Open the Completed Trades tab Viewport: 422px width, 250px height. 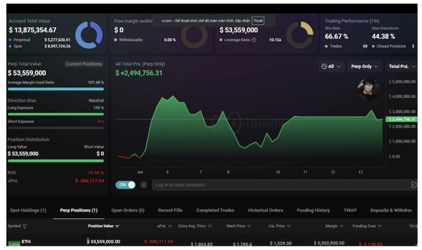[215, 210]
